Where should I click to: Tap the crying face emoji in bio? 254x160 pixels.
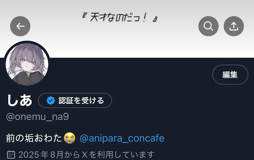(x=70, y=138)
